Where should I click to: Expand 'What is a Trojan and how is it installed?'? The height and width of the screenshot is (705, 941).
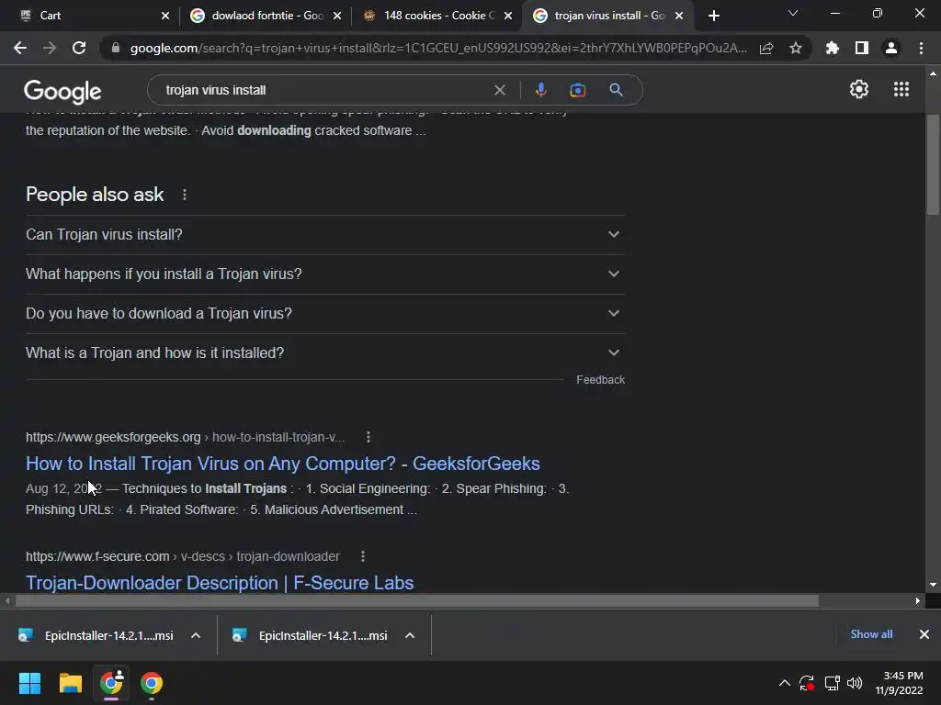[x=324, y=353]
